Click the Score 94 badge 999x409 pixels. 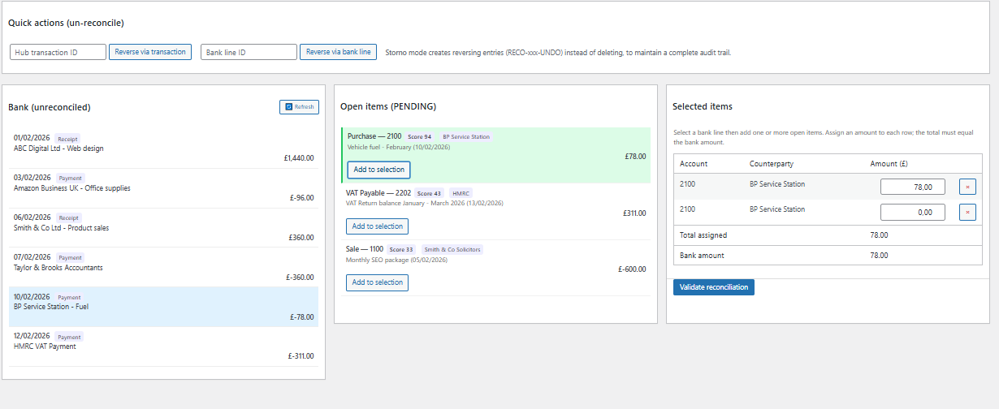[x=420, y=136]
